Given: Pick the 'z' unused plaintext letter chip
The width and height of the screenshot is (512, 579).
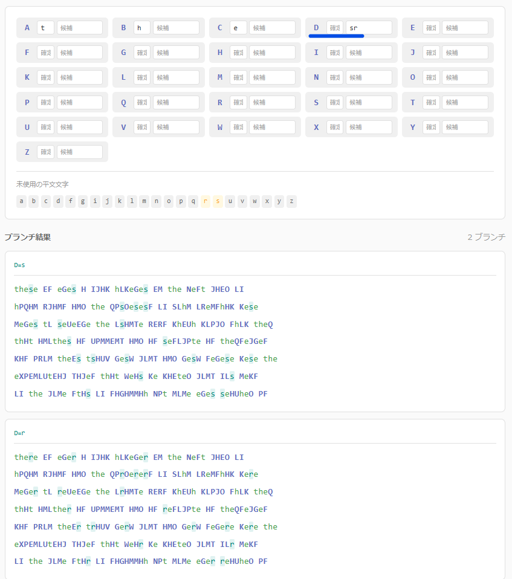Looking at the screenshot, I should tap(291, 202).
